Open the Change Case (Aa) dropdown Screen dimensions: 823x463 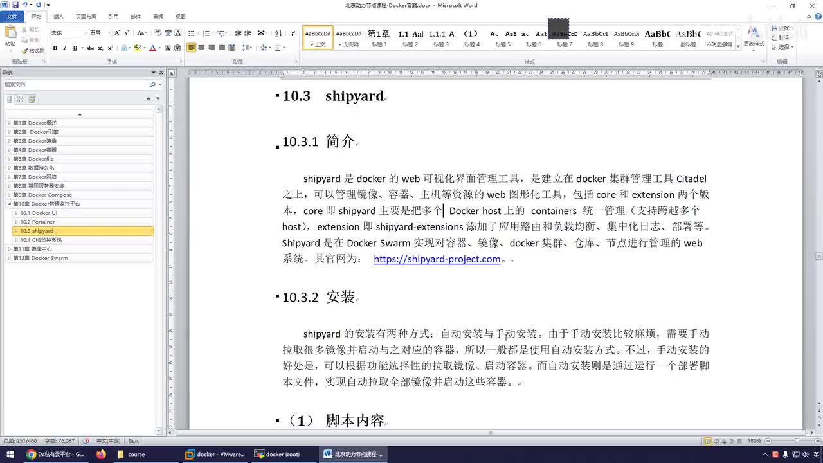click(x=141, y=33)
